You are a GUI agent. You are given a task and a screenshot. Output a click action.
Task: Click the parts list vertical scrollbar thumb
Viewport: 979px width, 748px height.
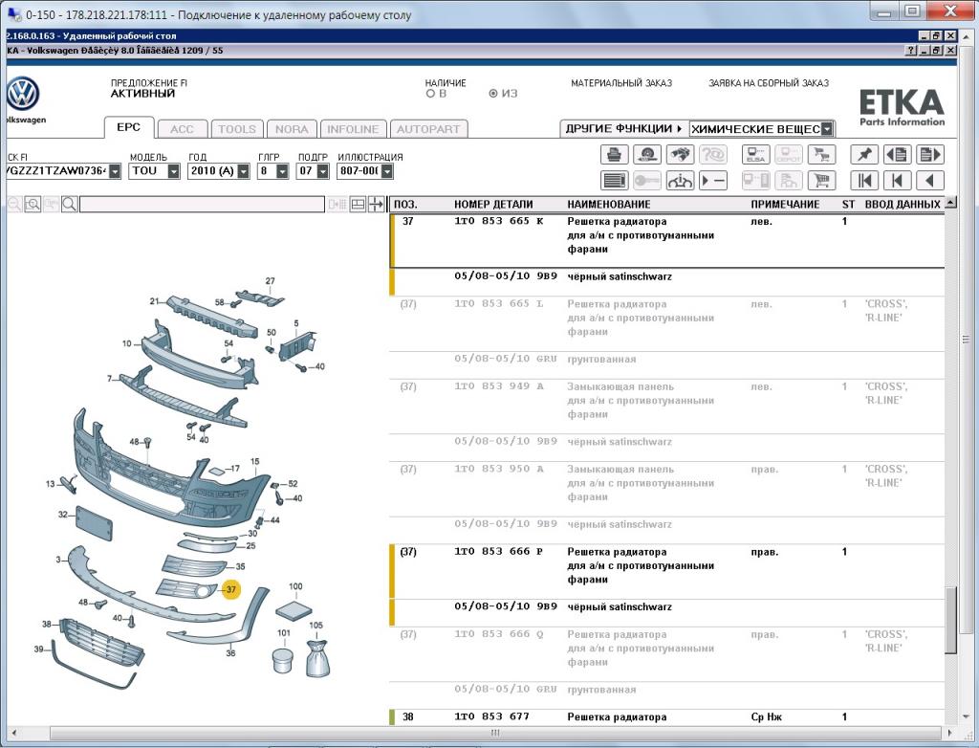click(950, 620)
